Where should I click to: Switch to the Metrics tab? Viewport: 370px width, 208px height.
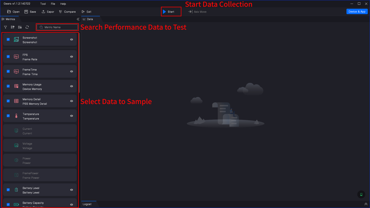tap(8, 19)
